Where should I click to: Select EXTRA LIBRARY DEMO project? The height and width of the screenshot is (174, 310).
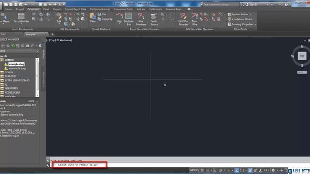click(17, 81)
